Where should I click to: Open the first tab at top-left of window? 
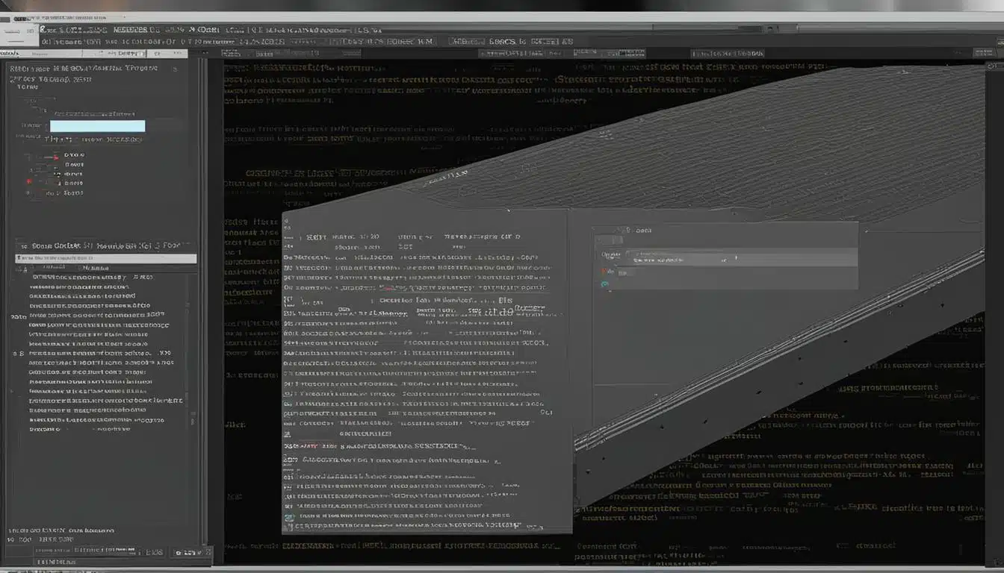(19, 31)
